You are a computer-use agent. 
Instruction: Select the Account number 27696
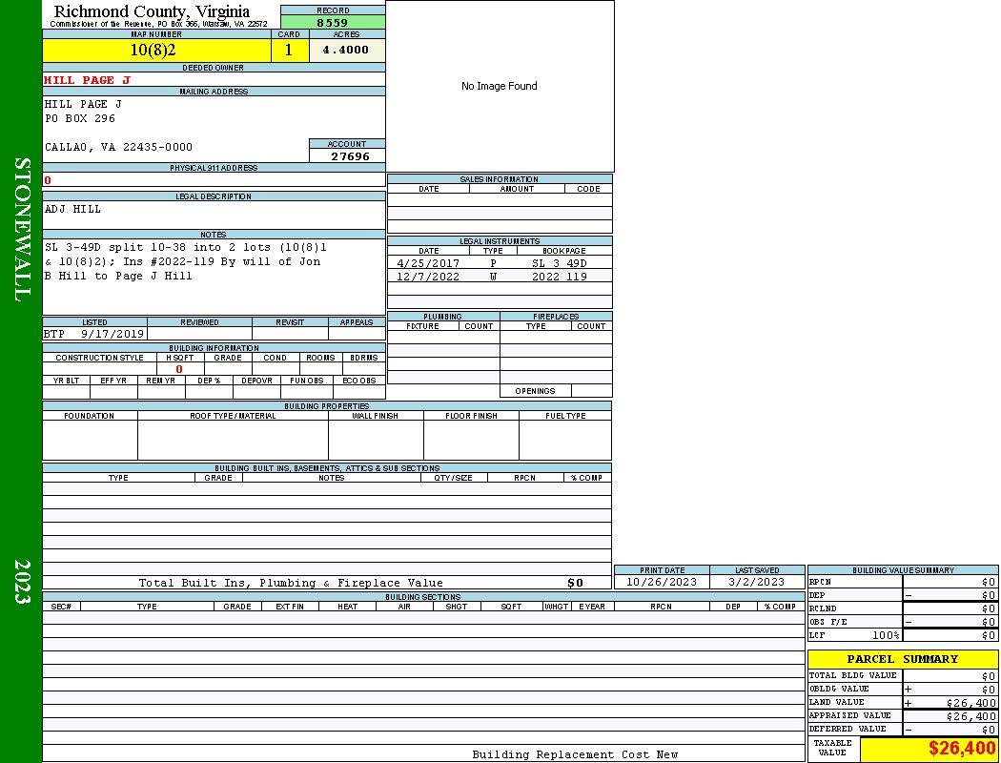348,156
